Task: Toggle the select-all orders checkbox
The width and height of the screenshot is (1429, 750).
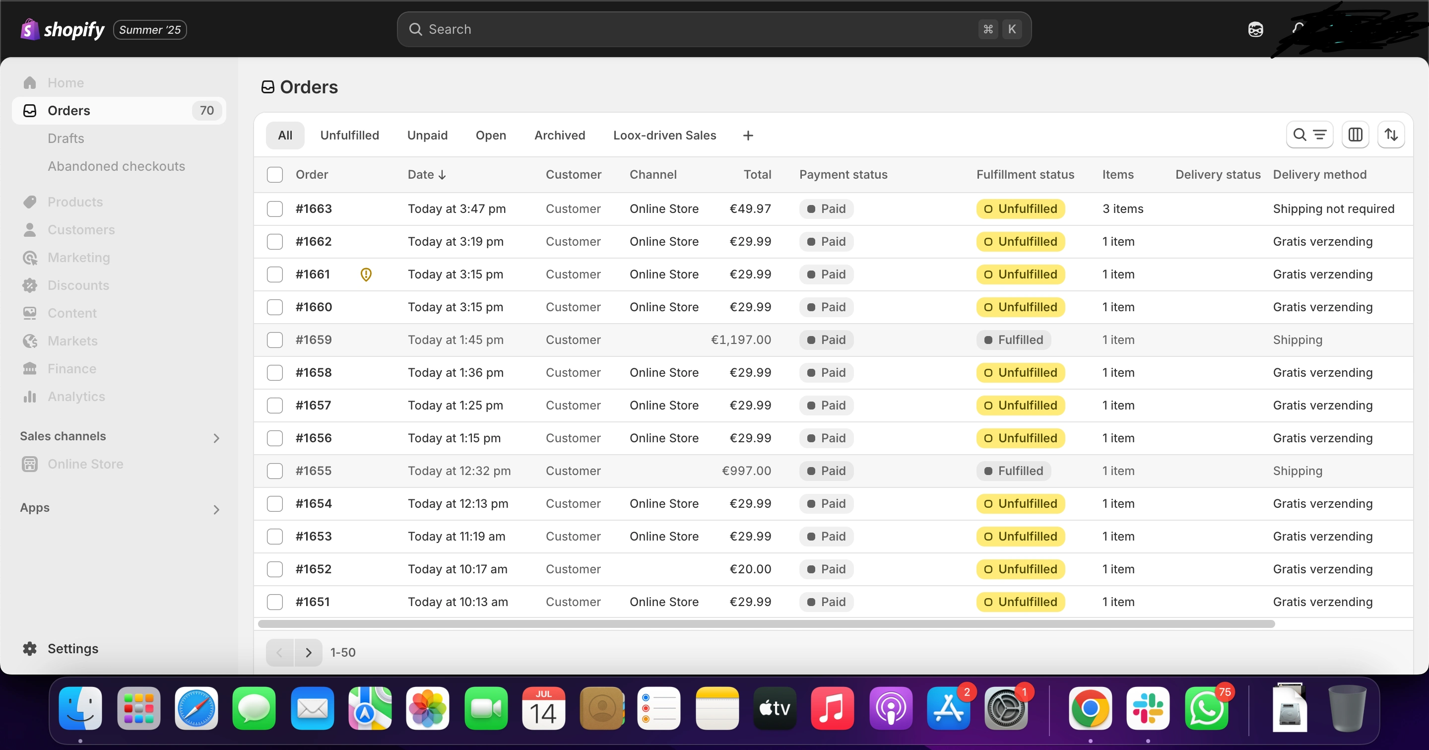Action: 274,175
